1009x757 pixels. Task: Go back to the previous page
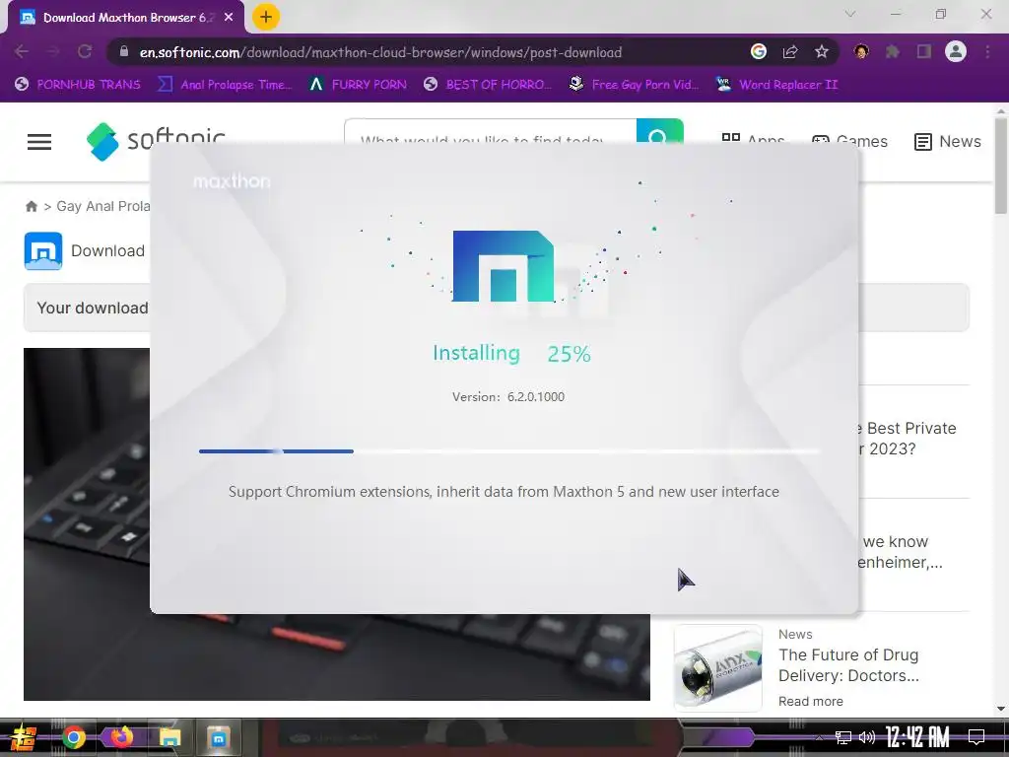coord(22,51)
